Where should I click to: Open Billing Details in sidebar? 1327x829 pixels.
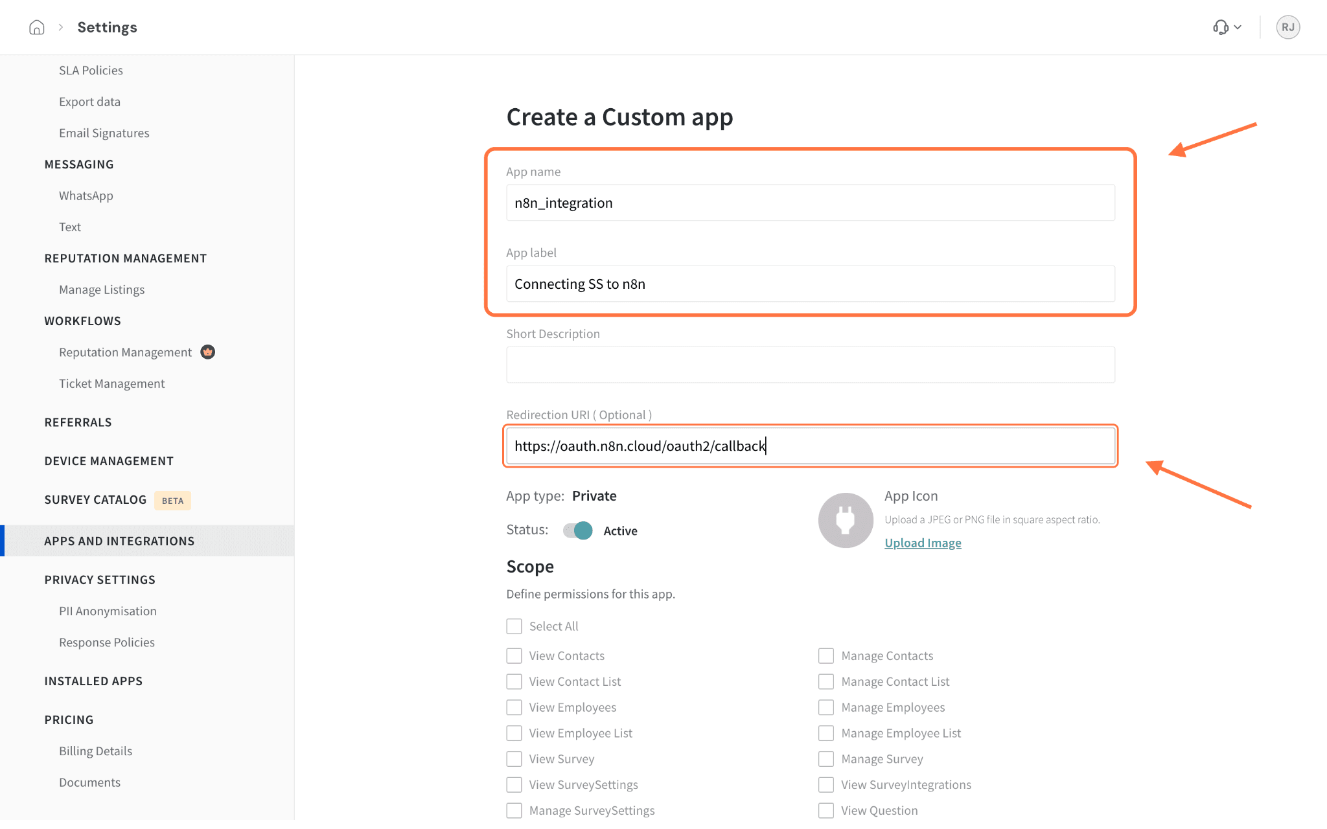(x=95, y=751)
